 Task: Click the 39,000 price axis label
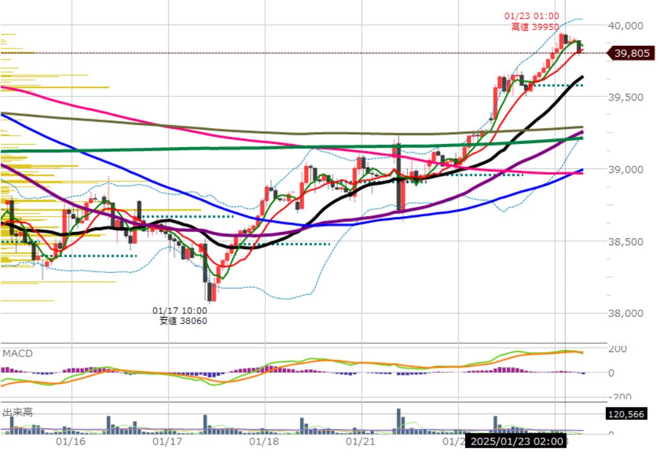click(x=625, y=170)
